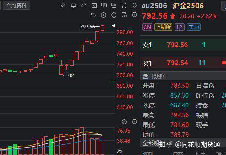Undo the chart action with the undo arrow
This screenshot has height=155, width=226.
(93, 15)
